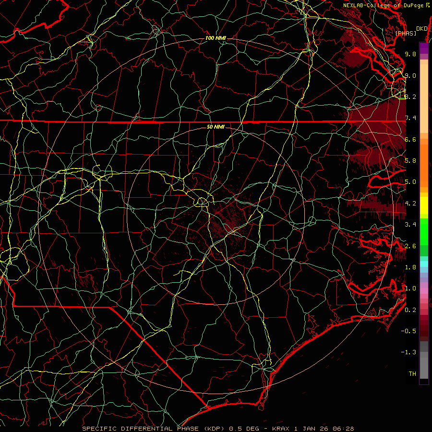
Task: Select the 1.8 legend value
Action: click(410, 267)
